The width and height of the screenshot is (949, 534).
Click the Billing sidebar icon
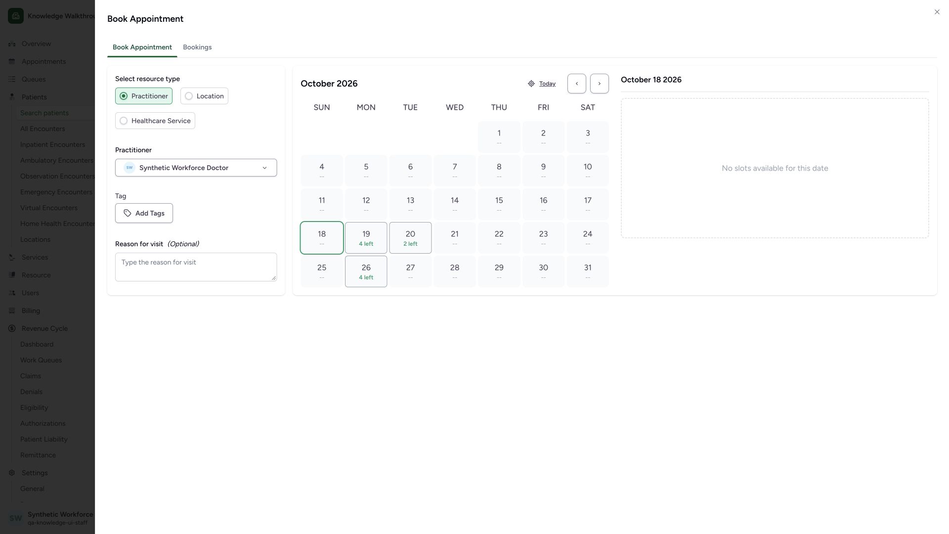[x=12, y=311]
